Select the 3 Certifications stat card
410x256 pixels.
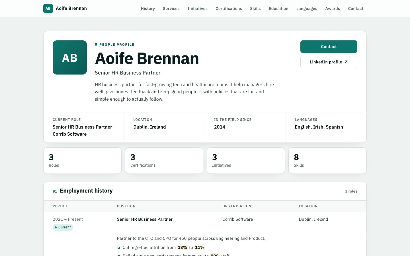[164, 160]
